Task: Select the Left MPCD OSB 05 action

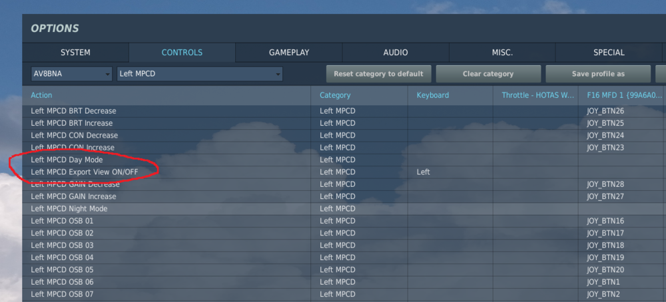Action: point(166,270)
